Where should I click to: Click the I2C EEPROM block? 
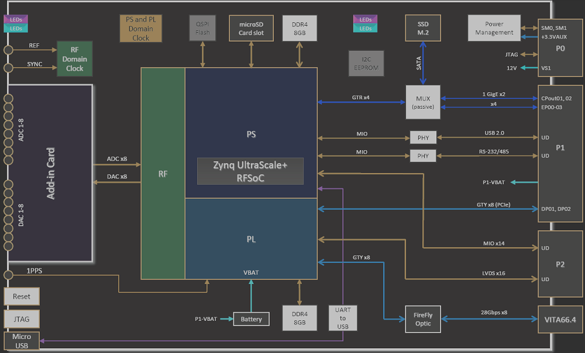366,63
